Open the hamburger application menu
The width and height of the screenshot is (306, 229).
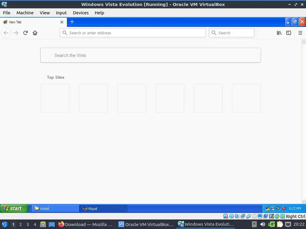point(300,33)
